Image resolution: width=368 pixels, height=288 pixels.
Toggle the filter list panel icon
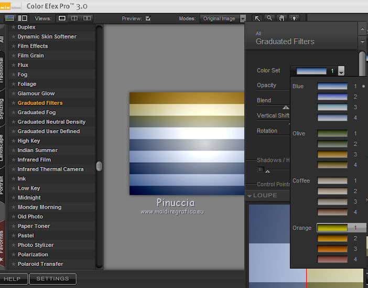pos(23,18)
